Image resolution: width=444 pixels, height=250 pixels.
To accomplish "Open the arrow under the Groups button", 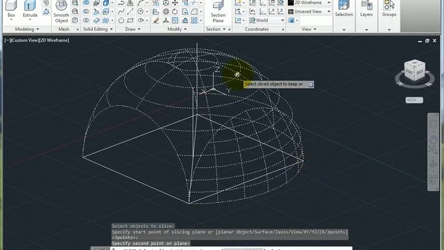I will (x=388, y=29).
